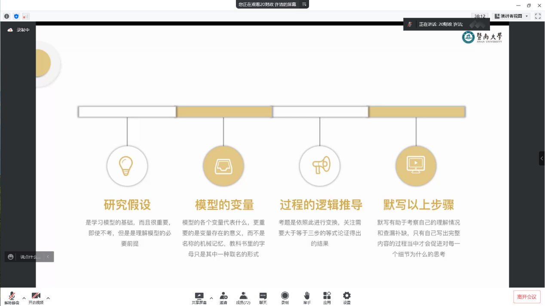Click the 离开会议 leave meeting button
Screen dimensions: 545x306
point(527,297)
